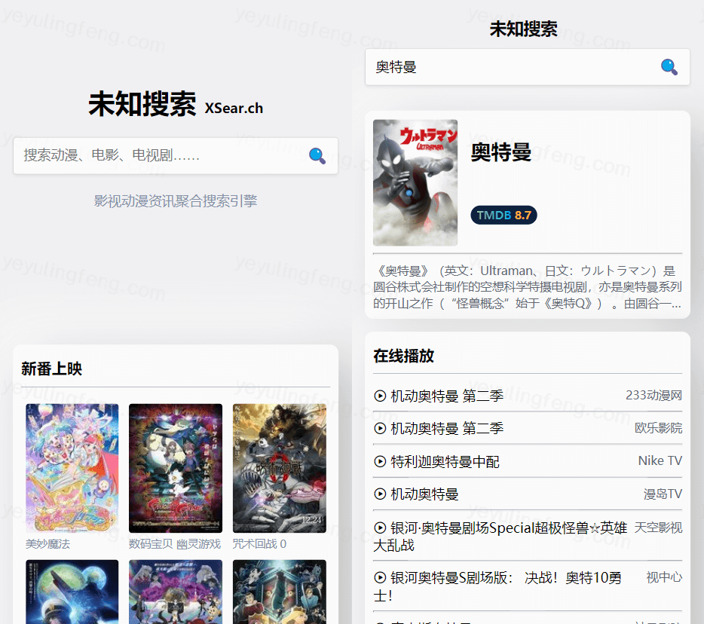The image size is (704, 624).
Task: Play icon for 银河奥特曼S剧场版 row
Action: pos(380,578)
